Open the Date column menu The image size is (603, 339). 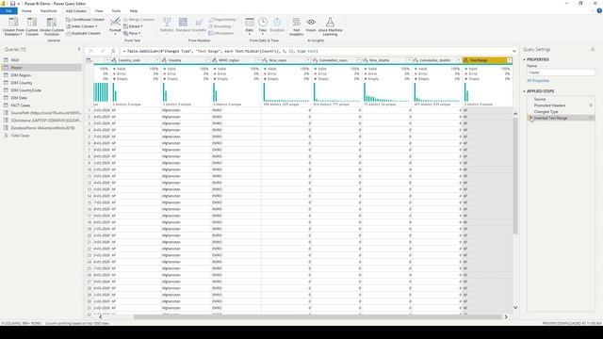click(249, 25)
